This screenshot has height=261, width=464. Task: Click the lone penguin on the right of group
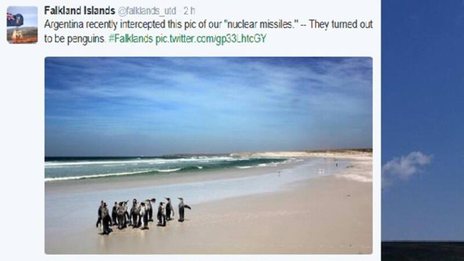point(183,209)
